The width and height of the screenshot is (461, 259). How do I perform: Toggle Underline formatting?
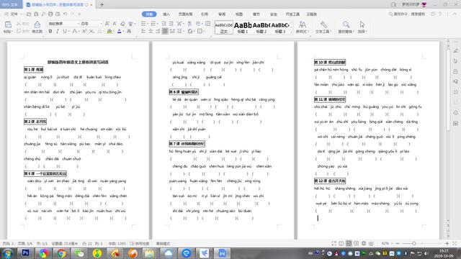(65, 31)
